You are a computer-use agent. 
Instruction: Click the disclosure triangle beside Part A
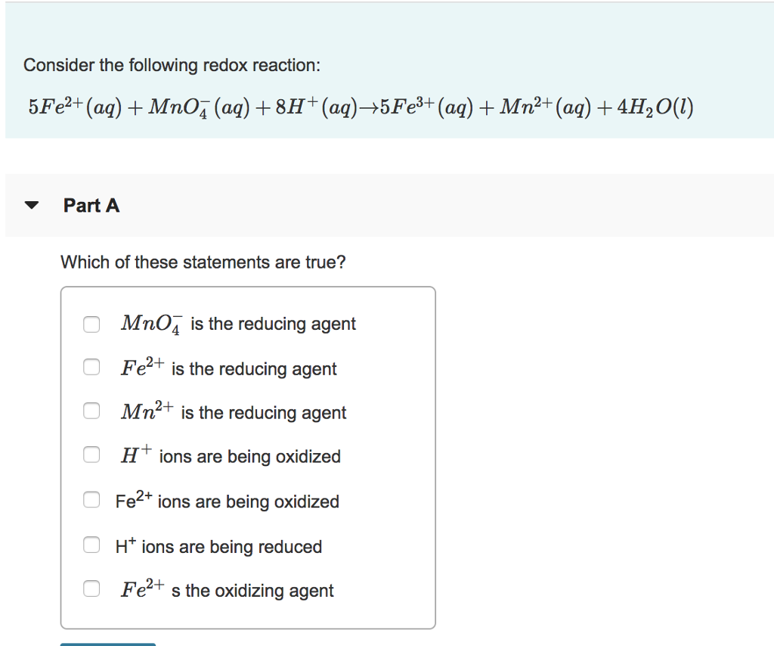coord(30,204)
